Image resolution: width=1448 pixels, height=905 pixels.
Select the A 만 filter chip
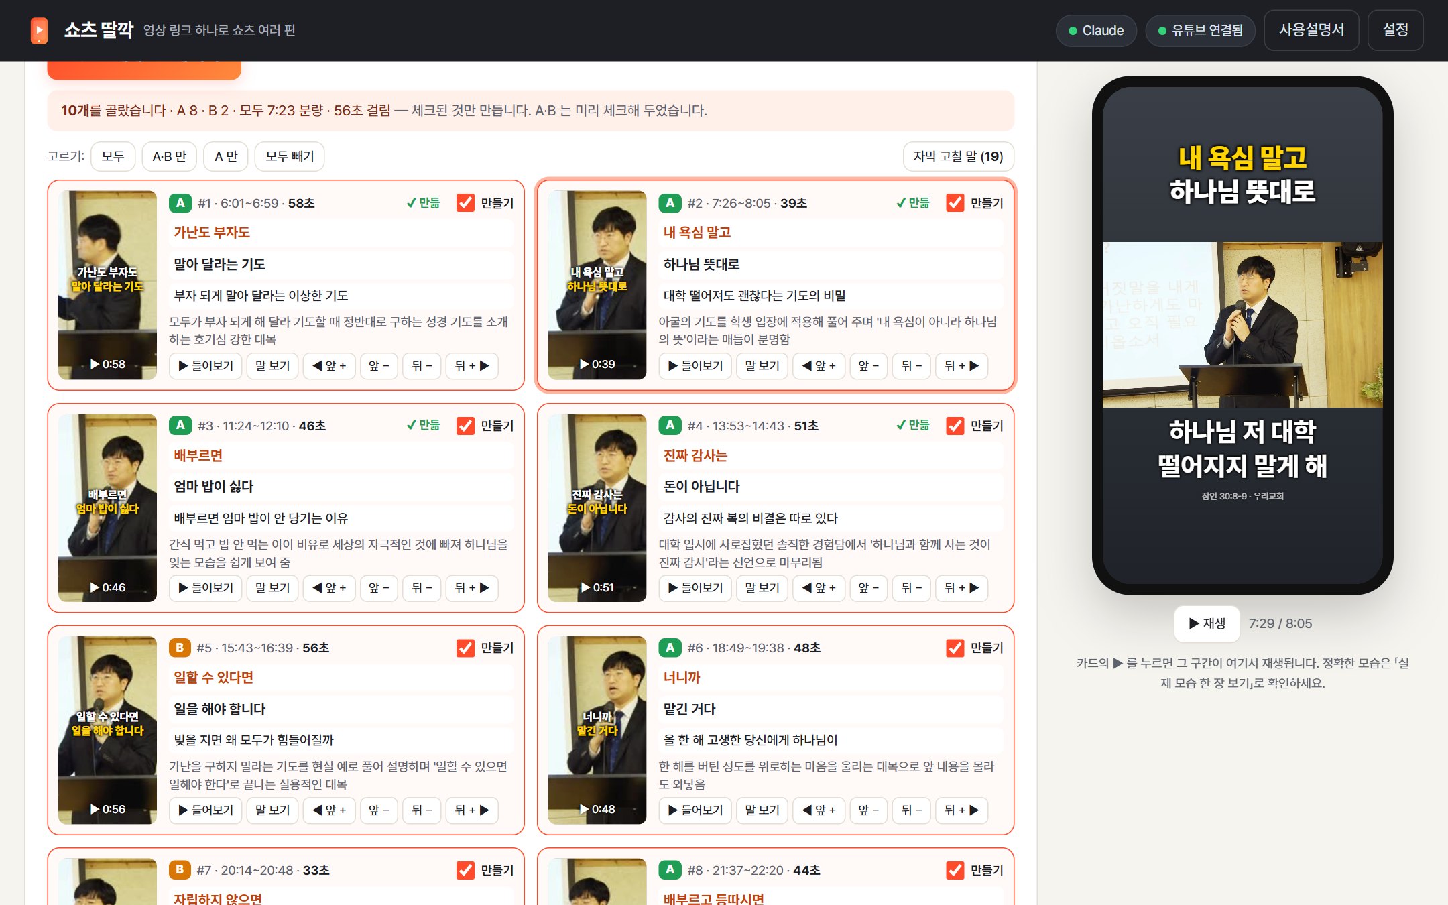pos(226,156)
